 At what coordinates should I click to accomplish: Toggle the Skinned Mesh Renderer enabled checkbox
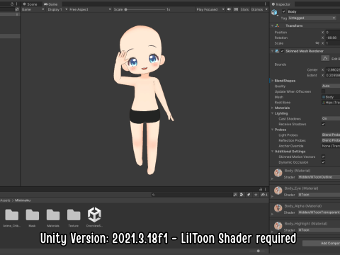coord(282,51)
